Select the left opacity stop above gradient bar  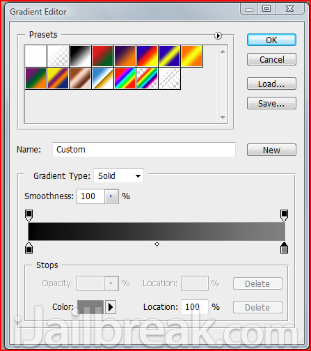click(x=29, y=215)
